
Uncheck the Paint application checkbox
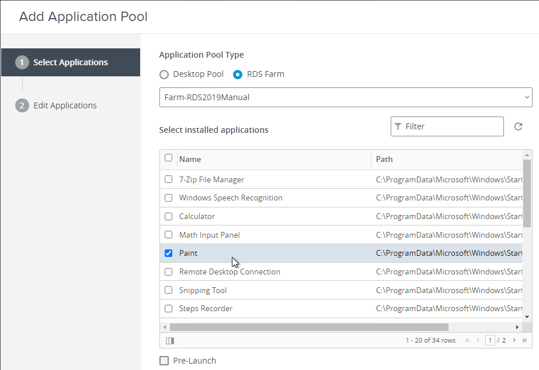pos(168,253)
